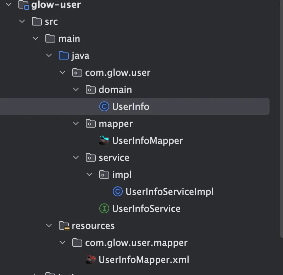The image size is (283, 275).
Task: Click the glow-user module folder icon
Action: (23, 5)
